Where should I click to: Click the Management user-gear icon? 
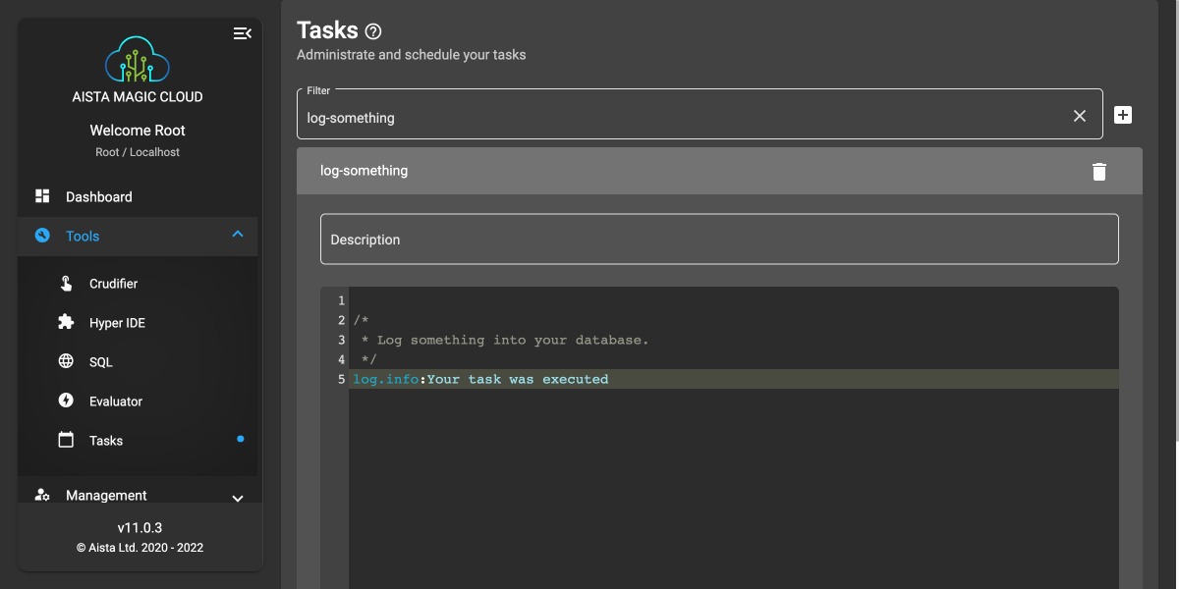(x=42, y=496)
